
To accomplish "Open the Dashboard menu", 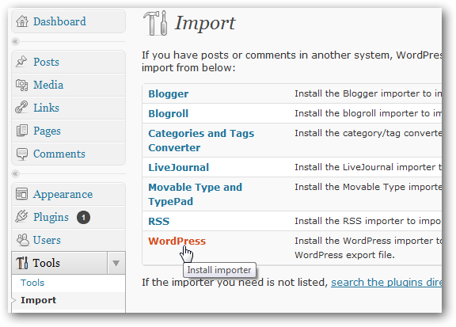I will pos(59,21).
